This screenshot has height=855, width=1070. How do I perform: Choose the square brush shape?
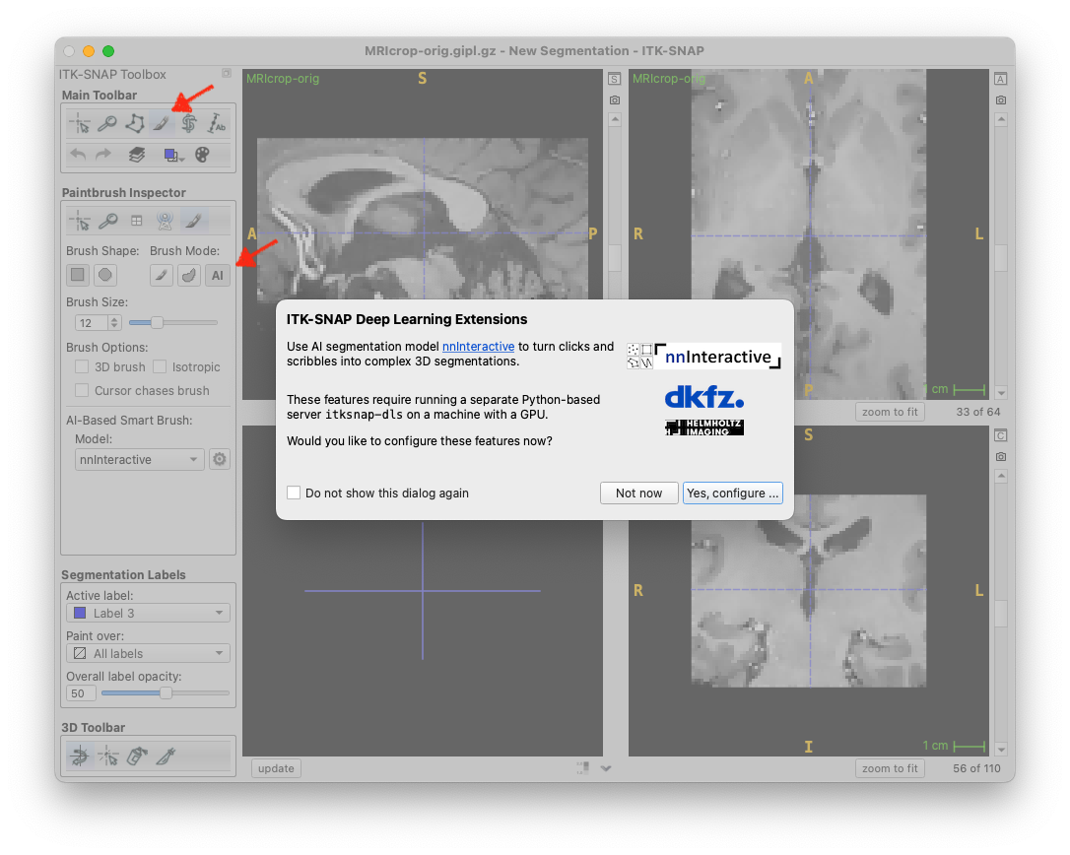tap(78, 275)
